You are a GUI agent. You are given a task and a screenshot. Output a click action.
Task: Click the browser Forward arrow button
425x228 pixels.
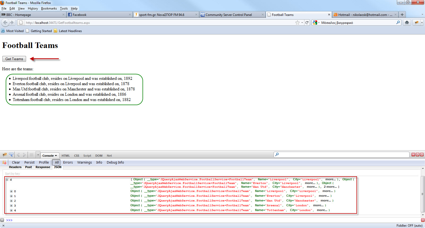pyautogui.click(x=12, y=23)
